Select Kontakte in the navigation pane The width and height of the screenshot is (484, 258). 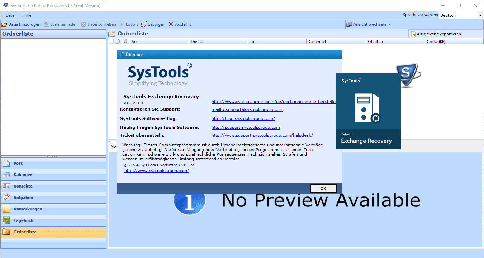[x=53, y=186]
